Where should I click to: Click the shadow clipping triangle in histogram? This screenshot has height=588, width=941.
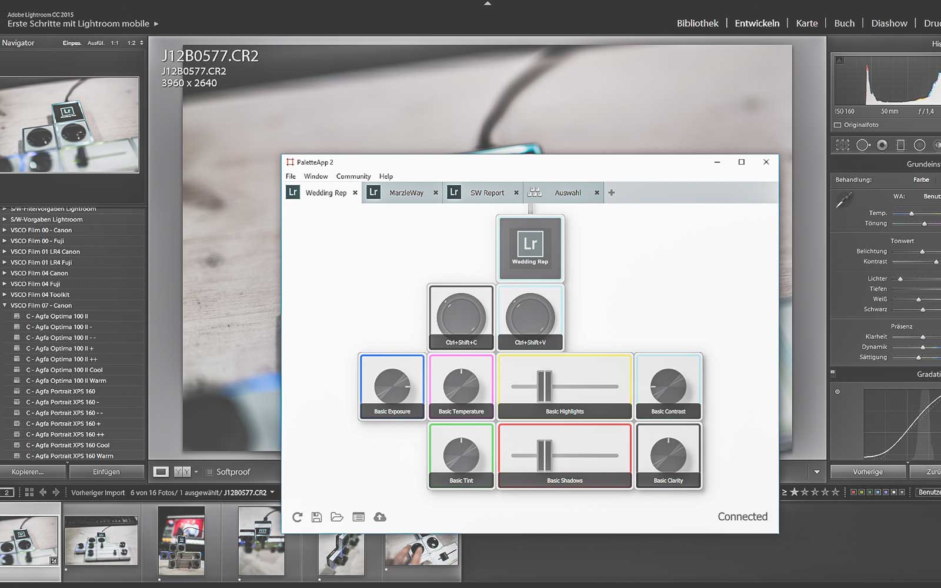(839, 60)
